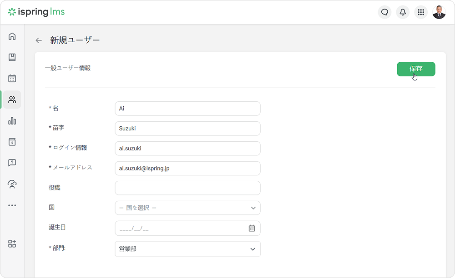Open the Courses book icon in the sidebar

pos(12,57)
